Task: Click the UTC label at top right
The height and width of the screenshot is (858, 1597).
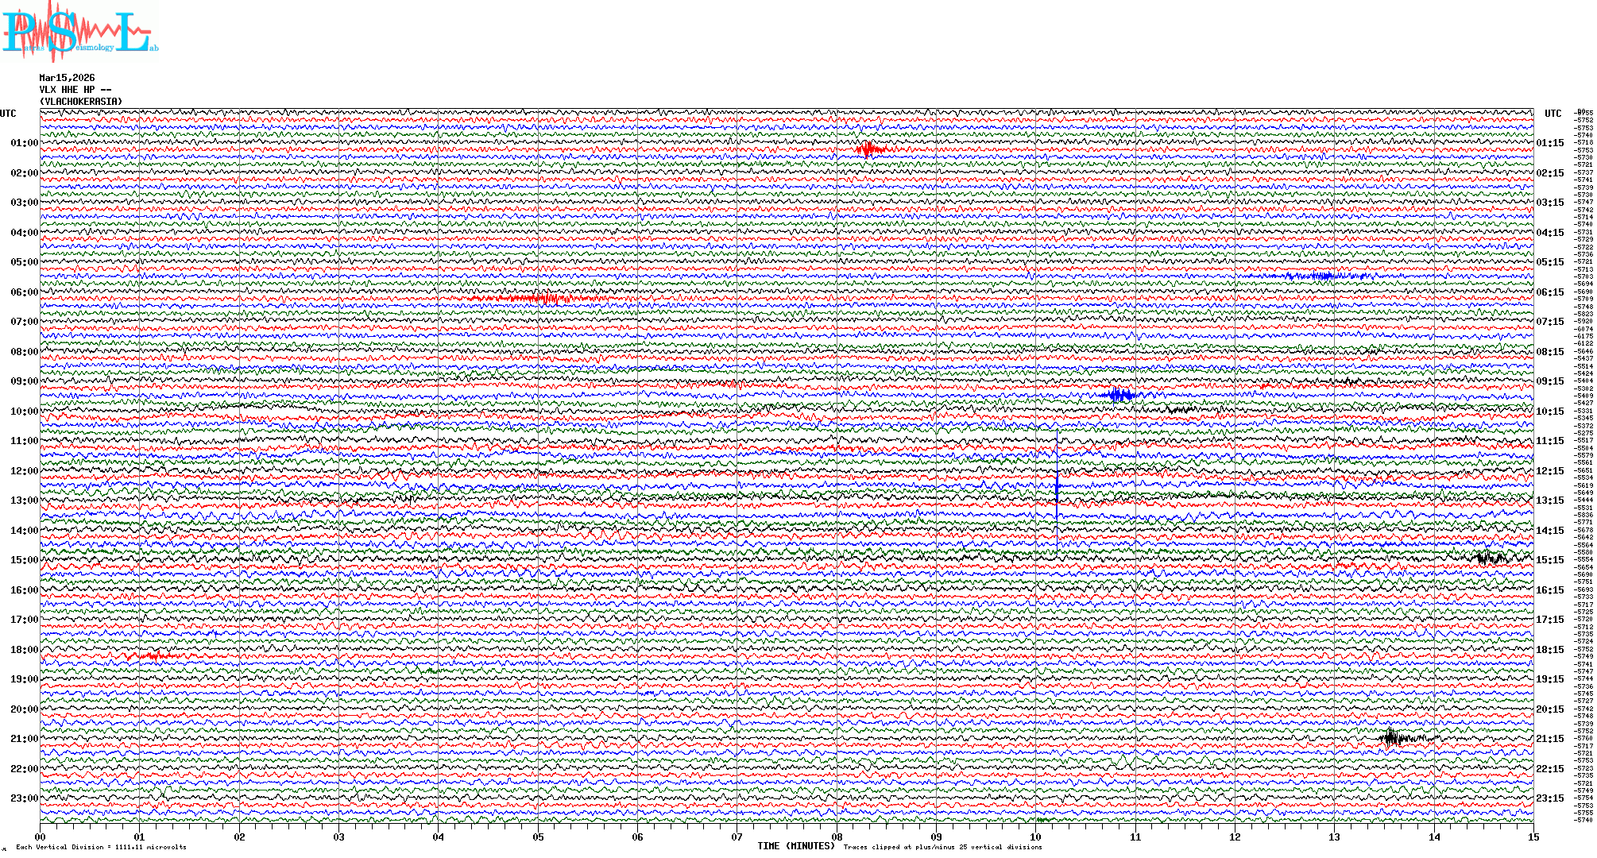Action: (1553, 114)
